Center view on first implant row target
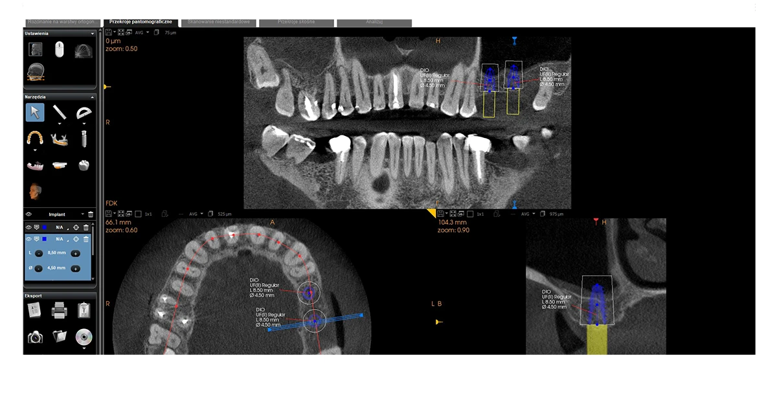 point(76,227)
